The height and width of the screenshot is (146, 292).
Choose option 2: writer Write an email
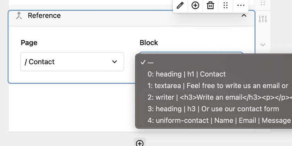213,97
